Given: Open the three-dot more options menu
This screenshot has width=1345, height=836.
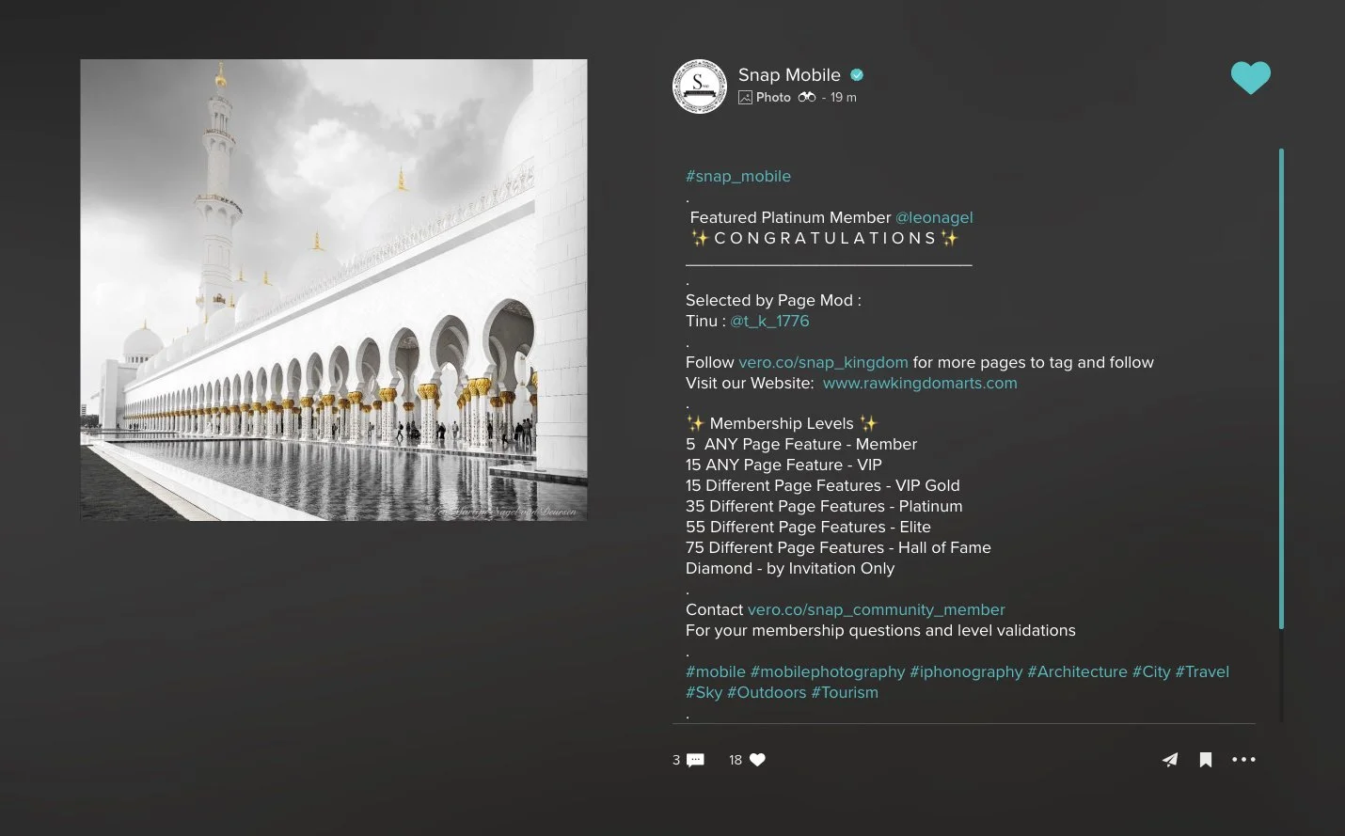Looking at the screenshot, I should tap(1243, 759).
